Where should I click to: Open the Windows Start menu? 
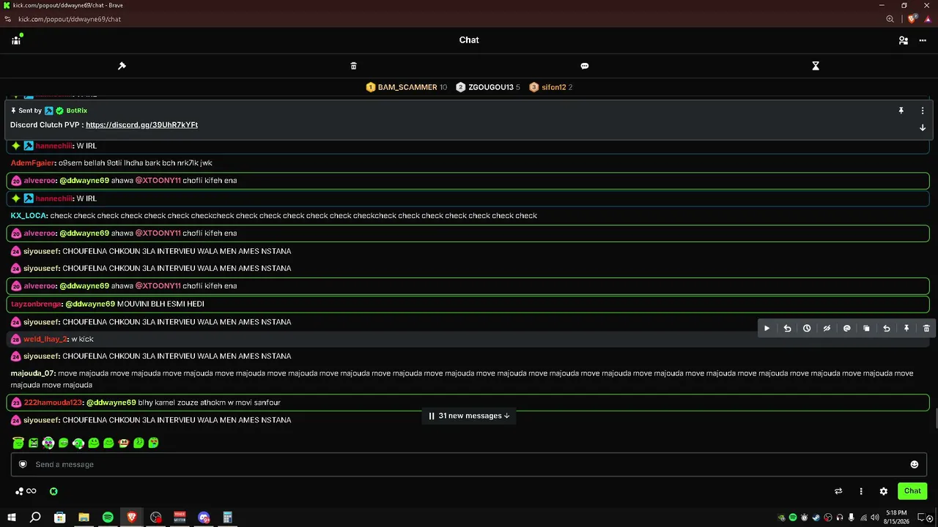click(x=12, y=517)
